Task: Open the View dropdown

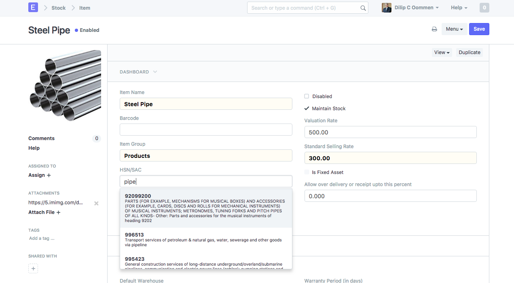Action: click(x=442, y=52)
